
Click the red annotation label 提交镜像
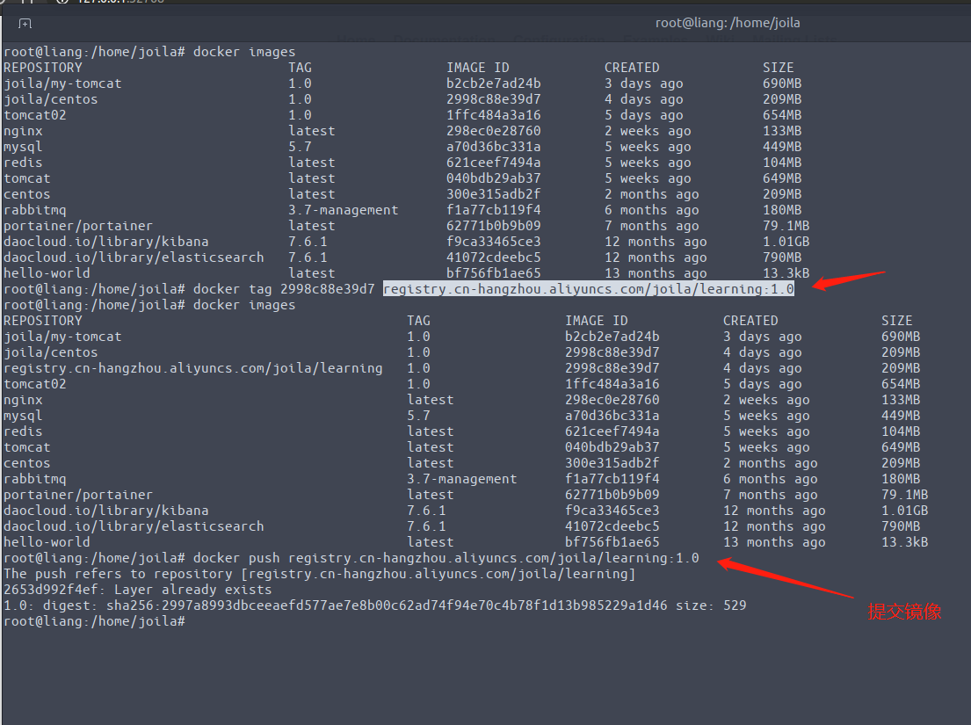904,613
